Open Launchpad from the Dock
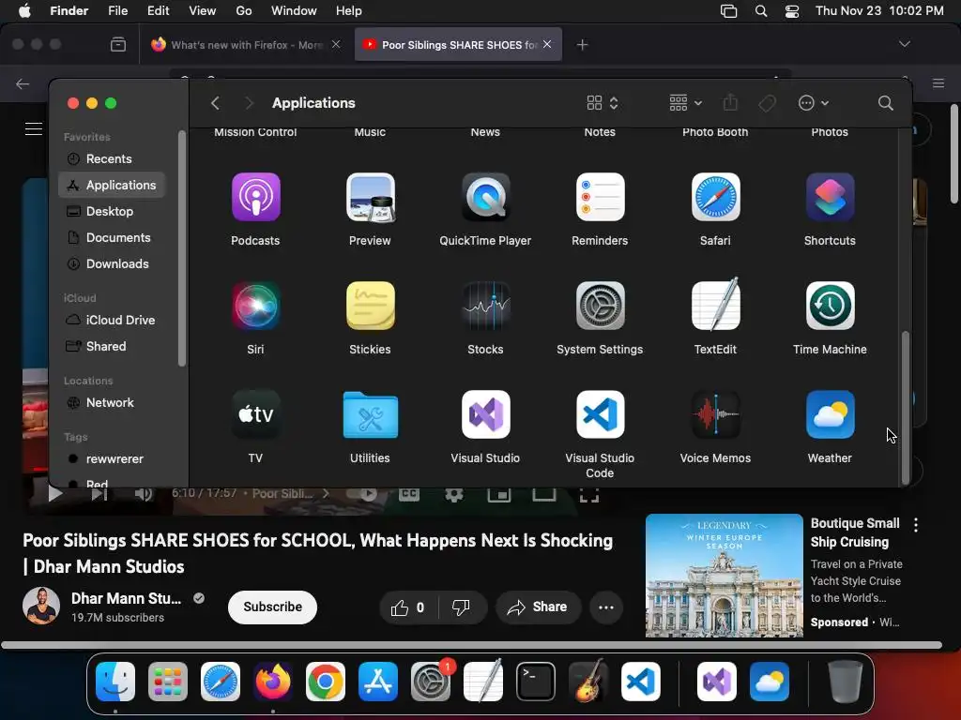Viewport: 961px width, 720px height. click(168, 682)
